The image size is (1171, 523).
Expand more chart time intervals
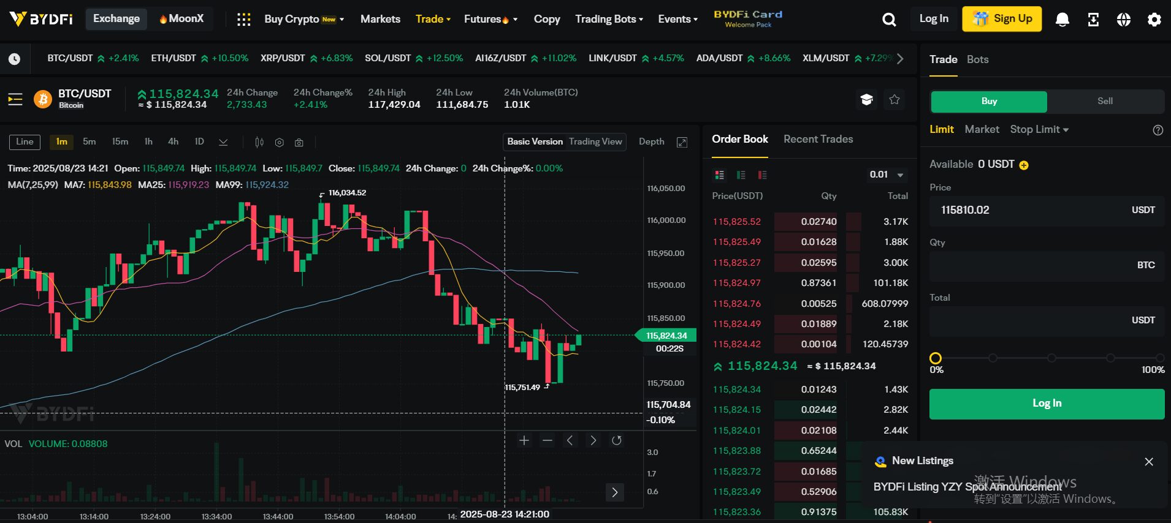click(223, 142)
